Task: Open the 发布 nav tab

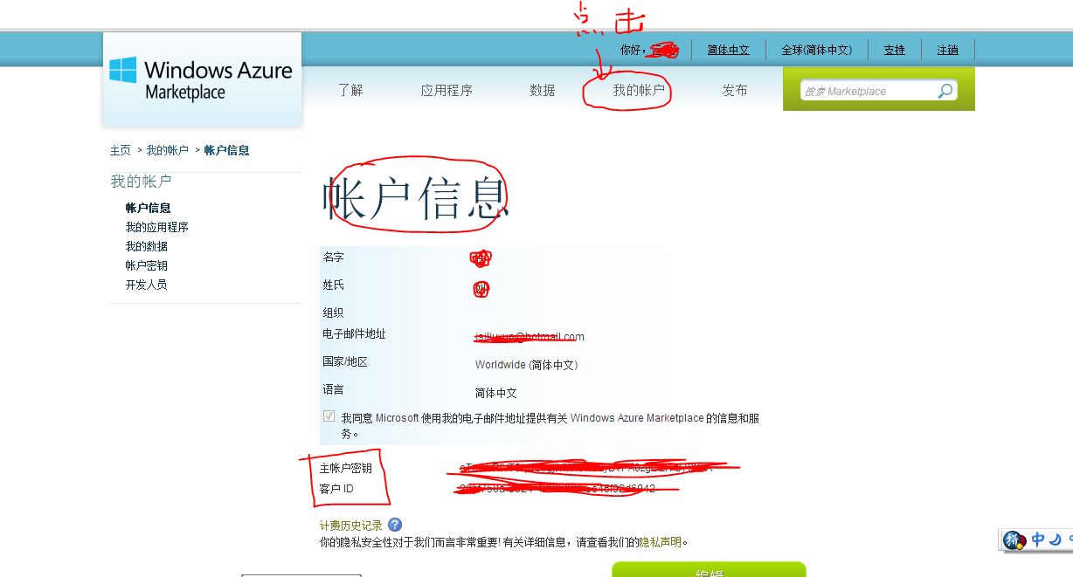Action: pyautogui.click(x=735, y=90)
